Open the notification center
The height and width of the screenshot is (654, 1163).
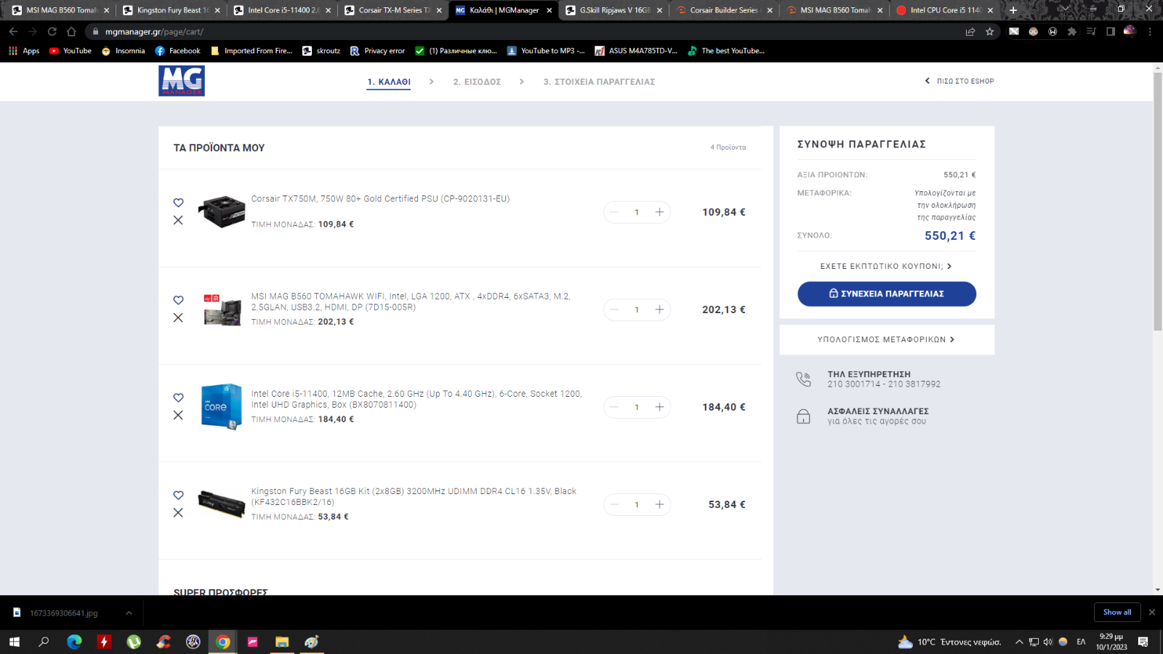click(x=1143, y=642)
